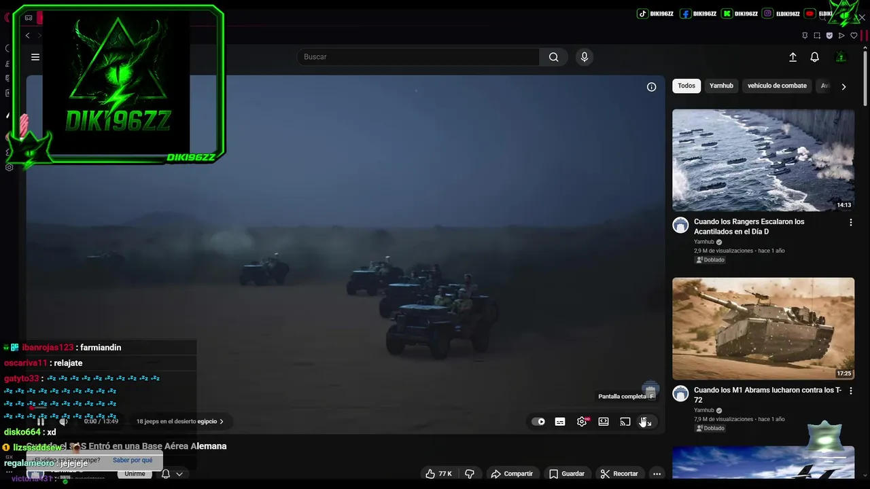This screenshot has height=489, width=870.
Task: Show video info card icon
Action: pyautogui.click(x=651, y=87)
